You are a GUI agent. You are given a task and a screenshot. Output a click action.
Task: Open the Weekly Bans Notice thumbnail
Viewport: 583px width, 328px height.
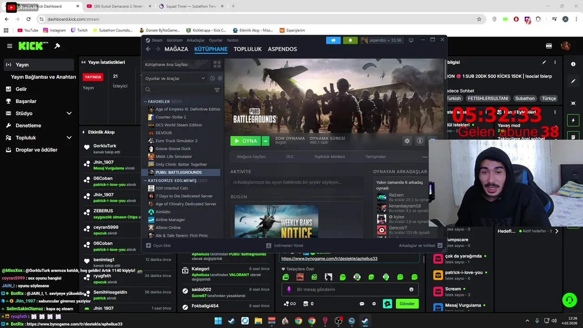pos(276,221)
